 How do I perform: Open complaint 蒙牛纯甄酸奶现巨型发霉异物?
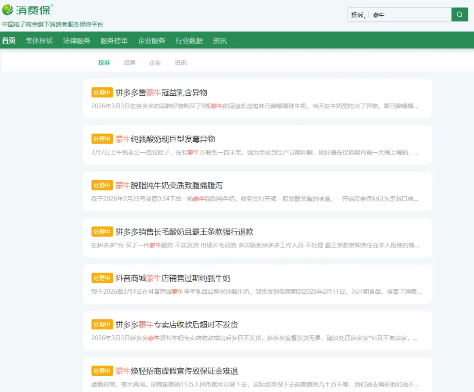click(x=165, y=139)
